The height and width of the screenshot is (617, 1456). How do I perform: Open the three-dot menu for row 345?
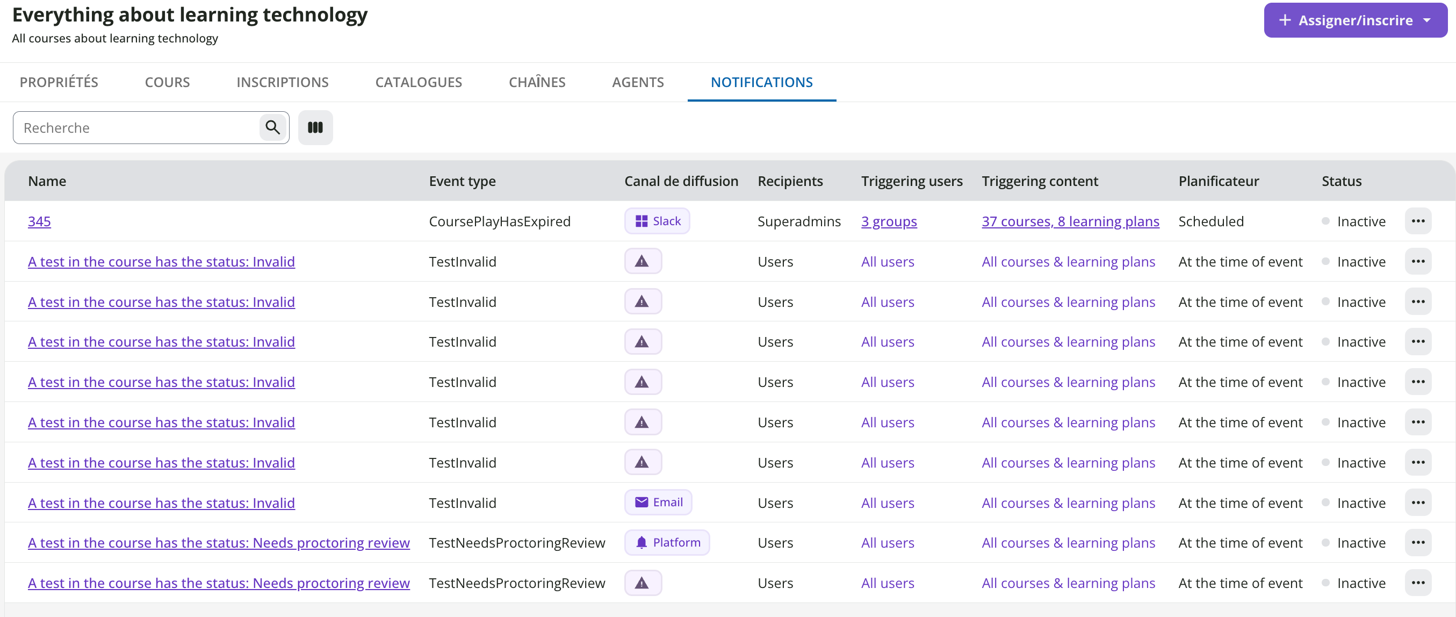pos(1417,221)
